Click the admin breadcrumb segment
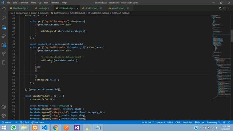 click(x=34, y=13)
